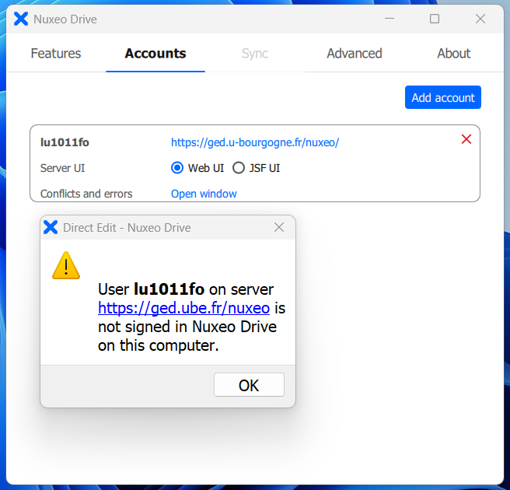Click the 'Server UI' label
This screenshot has width=510, height=490.
[62, 168]
